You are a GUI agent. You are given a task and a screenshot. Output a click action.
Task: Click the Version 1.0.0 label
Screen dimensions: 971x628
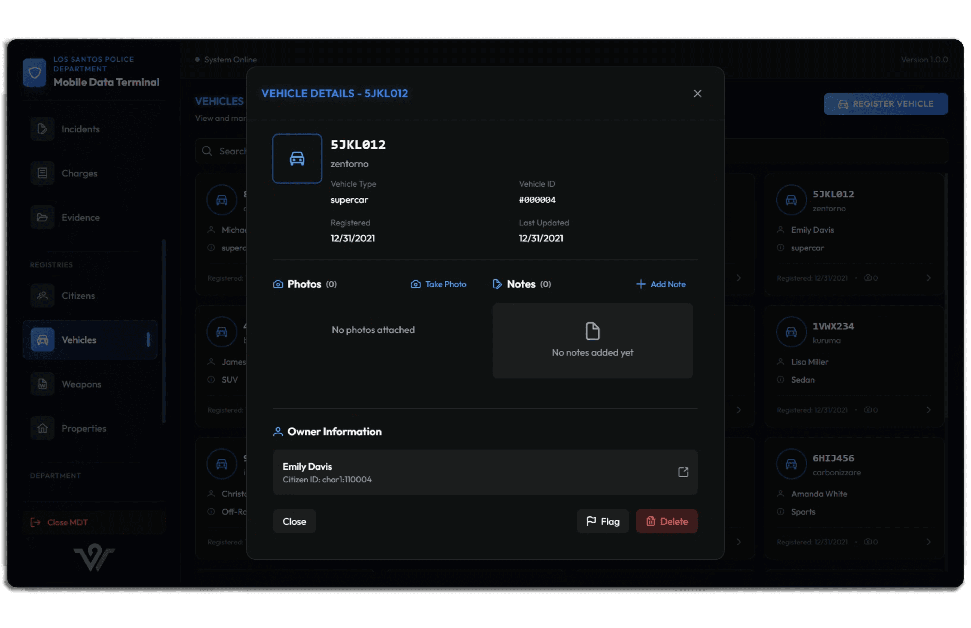[924, 60]
